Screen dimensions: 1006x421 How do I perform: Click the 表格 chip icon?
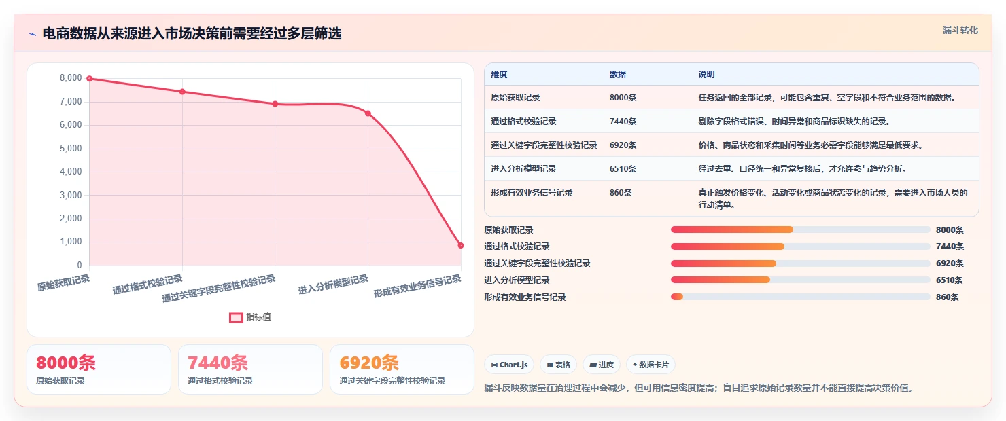coord(550,365)
